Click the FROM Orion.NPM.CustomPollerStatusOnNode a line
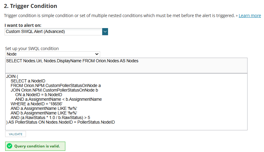 (56, 85)
